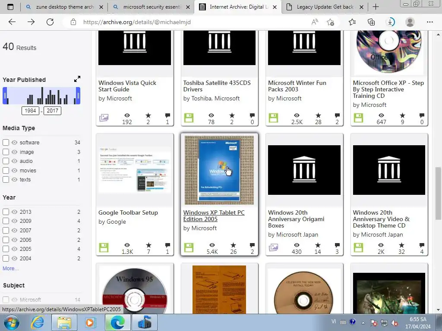442x331 pixels.
Task: Check the 2009 year filter
Action: coord(6,221)
